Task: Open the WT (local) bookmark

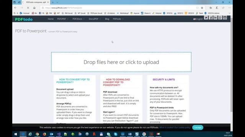Action: 80,13
